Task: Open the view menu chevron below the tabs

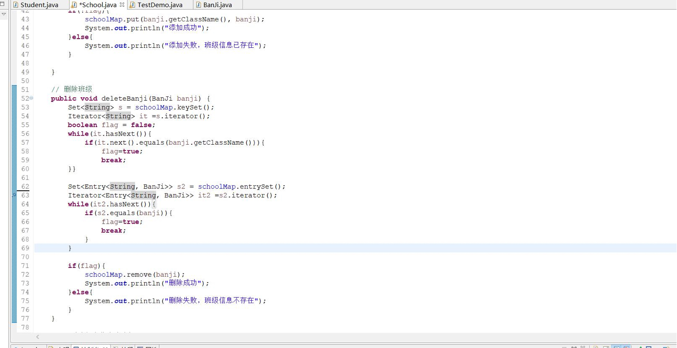Action: tap(4, 14)
